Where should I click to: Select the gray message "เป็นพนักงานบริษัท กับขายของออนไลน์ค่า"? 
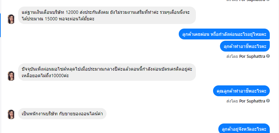tap(62, 114)
